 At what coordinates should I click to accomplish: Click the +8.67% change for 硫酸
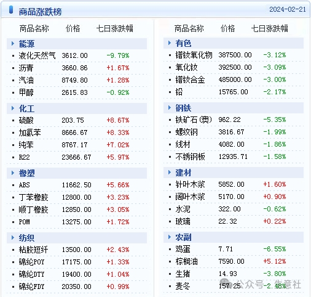pos(118,120)
